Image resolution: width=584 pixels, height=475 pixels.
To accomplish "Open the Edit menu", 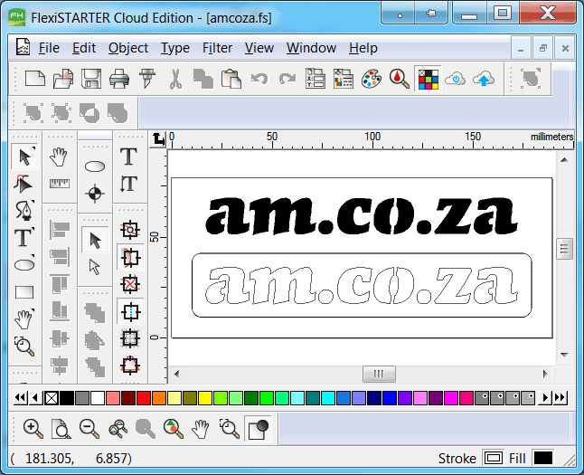I will [x=84, y=48].
